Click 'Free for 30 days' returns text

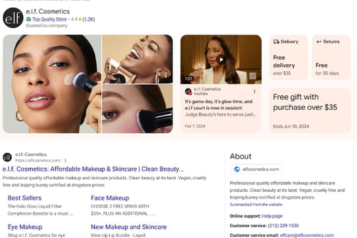tap(327, 69)
